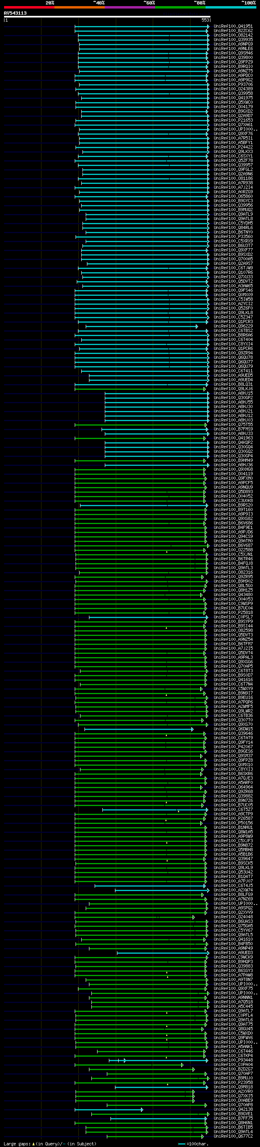
Task: Select the label UniRef100_O04119
Action: (x=233, y=474)
